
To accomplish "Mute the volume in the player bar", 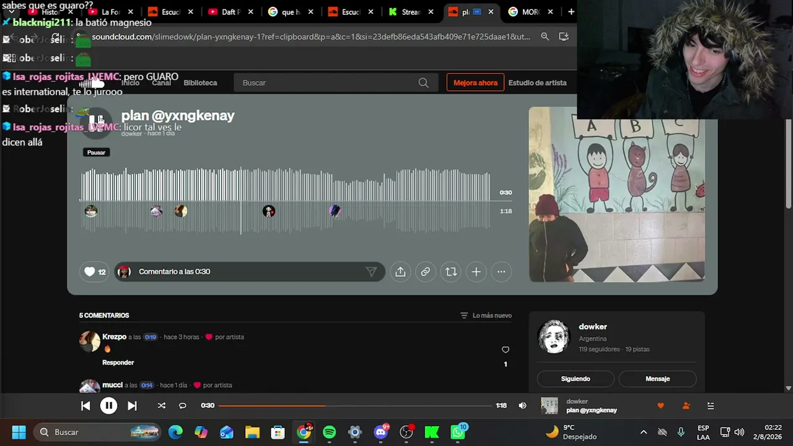I will point(522,406).
